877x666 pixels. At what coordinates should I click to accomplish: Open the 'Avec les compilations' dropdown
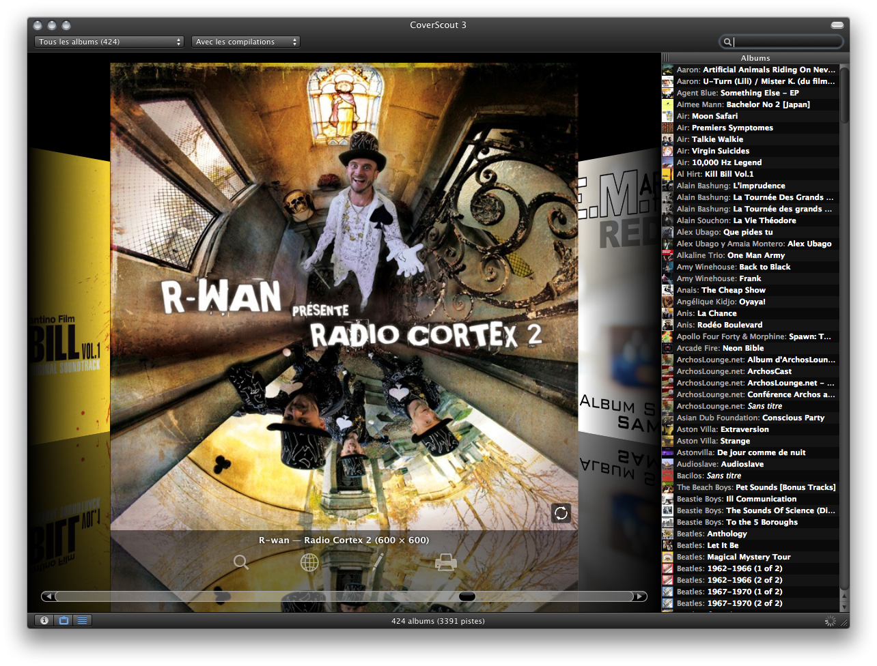[246, 42]
